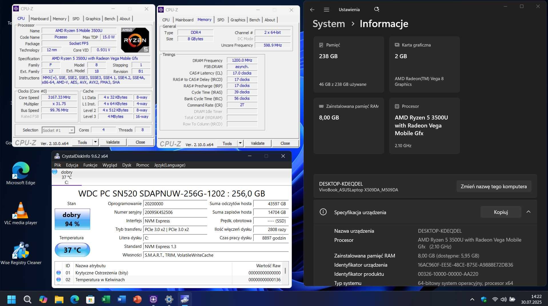Select Krytyczne Ostrzeżenia (bity) attribute row
The height and width of the screenshot is (306, 548).
[x=169, y=273]
